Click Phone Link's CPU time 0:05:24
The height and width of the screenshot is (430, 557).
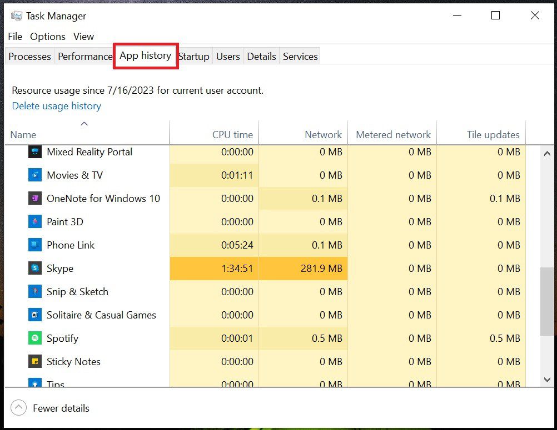coord(214,245)
